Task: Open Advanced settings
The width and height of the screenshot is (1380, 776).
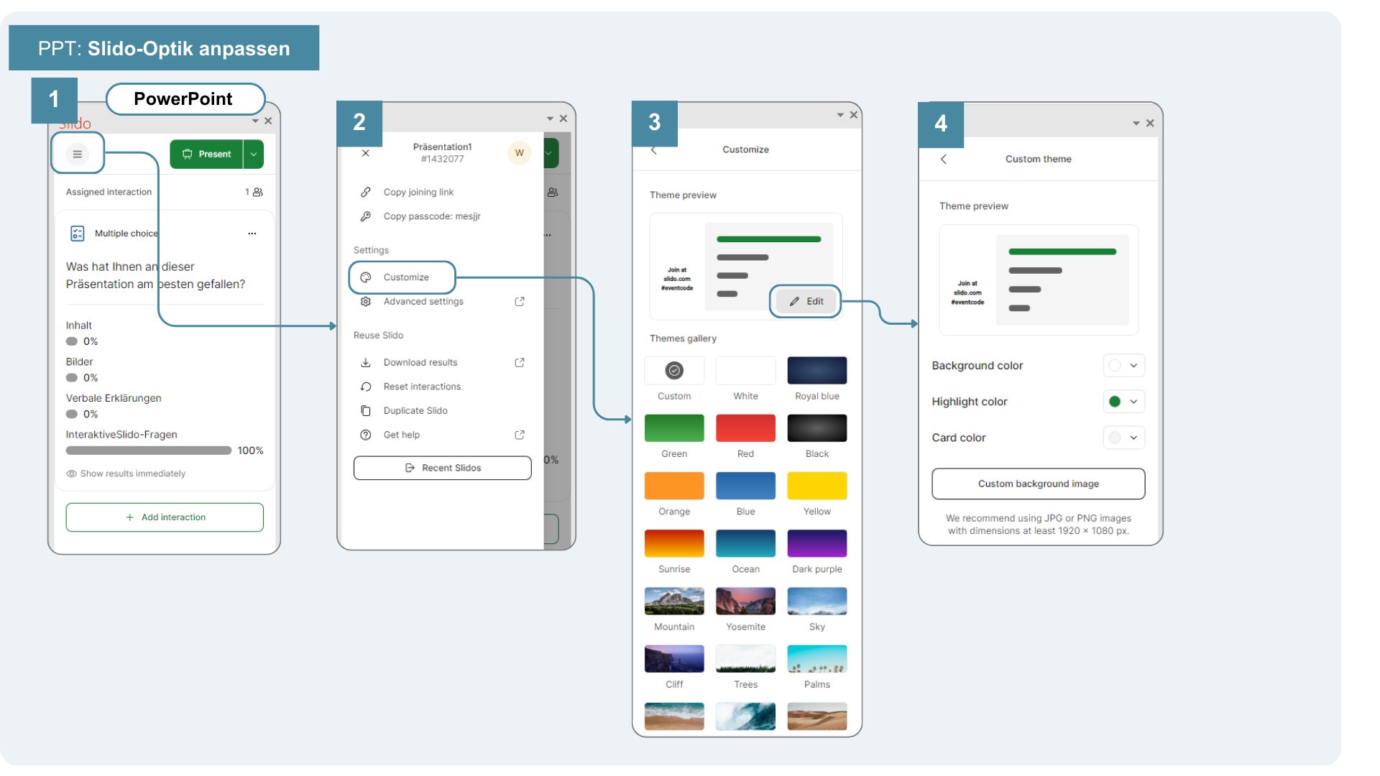Action: coord(423,302)
